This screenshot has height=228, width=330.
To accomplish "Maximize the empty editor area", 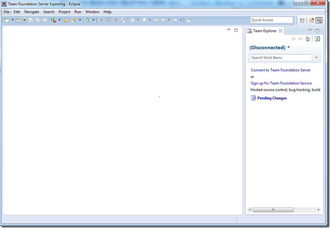I will [236, 30].
